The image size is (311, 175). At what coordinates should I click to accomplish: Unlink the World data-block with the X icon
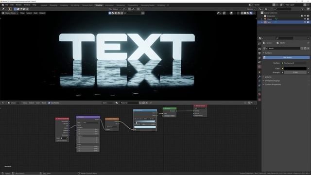click(308, 49)
